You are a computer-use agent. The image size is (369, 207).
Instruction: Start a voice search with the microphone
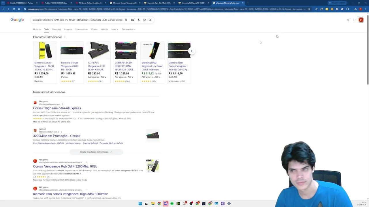139,20
